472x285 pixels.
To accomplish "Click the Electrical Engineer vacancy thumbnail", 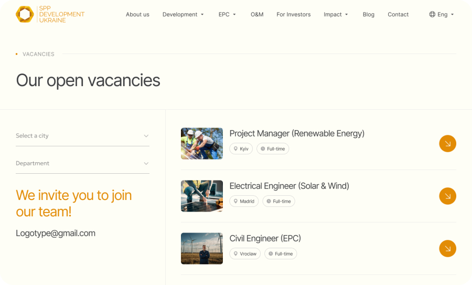I will (202, 196).
